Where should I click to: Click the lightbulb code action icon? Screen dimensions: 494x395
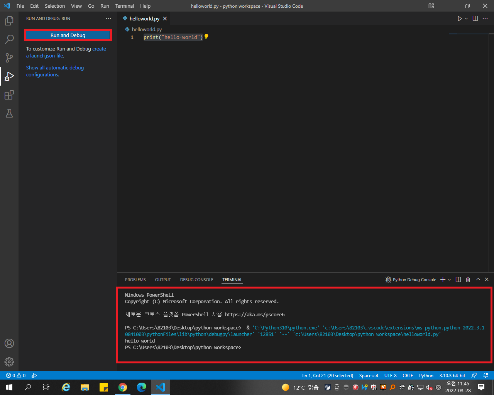click(x=206, y=37)
